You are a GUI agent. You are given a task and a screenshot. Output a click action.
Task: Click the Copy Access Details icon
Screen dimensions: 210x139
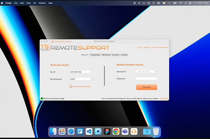71,87
